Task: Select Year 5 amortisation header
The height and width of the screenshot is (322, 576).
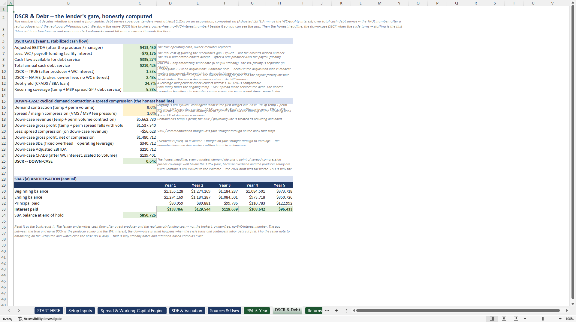Action: (x=279, y=185)
